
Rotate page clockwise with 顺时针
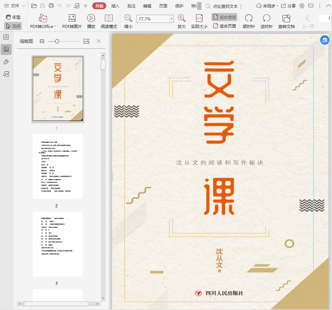pos(249,18)
